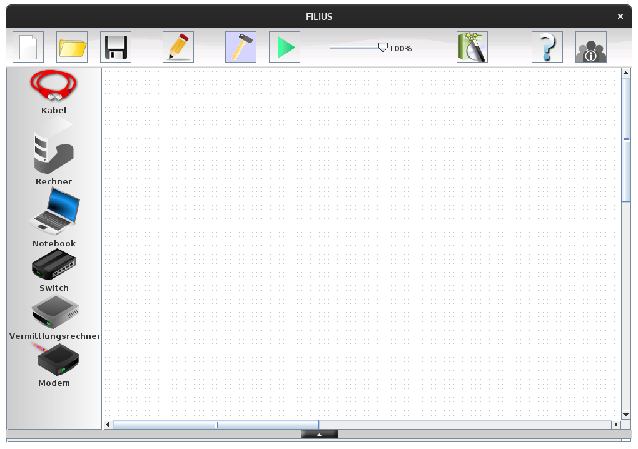Click the 100% speed value
Image resolution: width=638 pixels, height=449 pixels.
point(400,48)
